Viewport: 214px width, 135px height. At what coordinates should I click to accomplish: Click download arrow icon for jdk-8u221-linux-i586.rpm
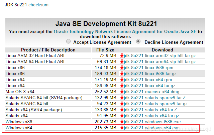122,68
